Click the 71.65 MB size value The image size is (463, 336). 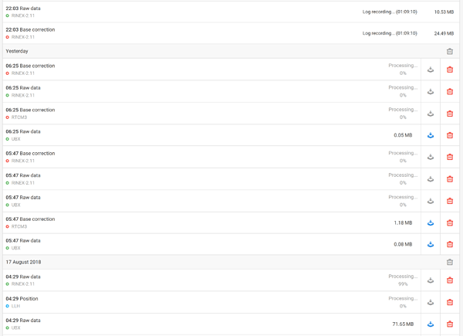(x=403, y=324)
